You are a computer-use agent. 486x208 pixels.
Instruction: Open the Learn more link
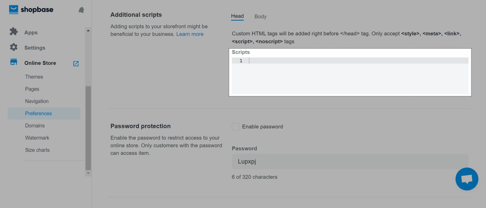click(x=190, y=34)
